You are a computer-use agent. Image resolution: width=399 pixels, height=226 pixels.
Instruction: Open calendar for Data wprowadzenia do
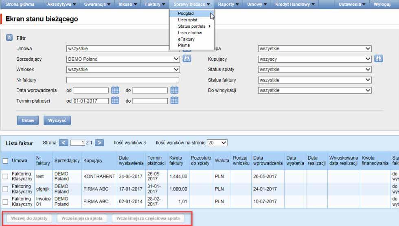pos(174,90)
